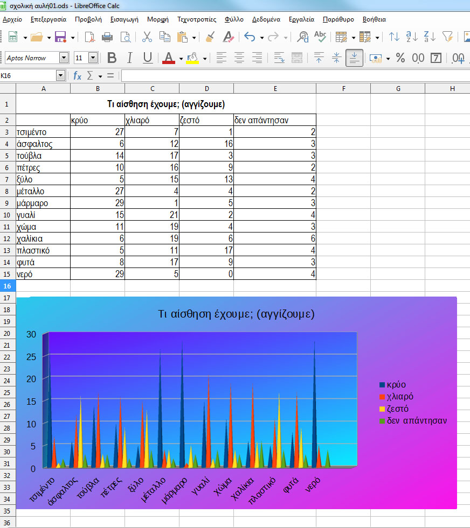Open the Δεδομένα menu
The image size is (470, 528).
pyautogui.click(x=266, y=19)
